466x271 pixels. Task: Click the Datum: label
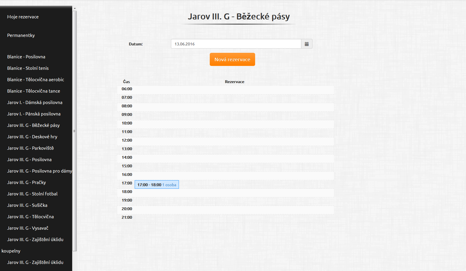pyautogui.click(x=136, y=44)
